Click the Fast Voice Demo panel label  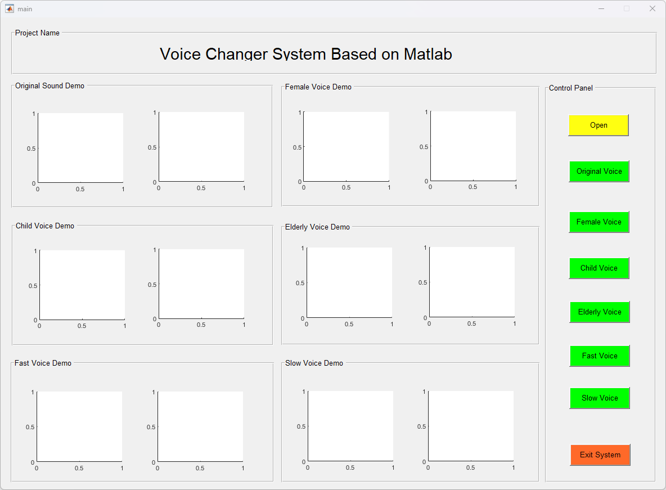pyautogui.click(x=43, y=363)
